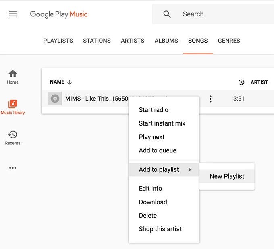Switch to the PLAYLISTS tab

[58, 41]
